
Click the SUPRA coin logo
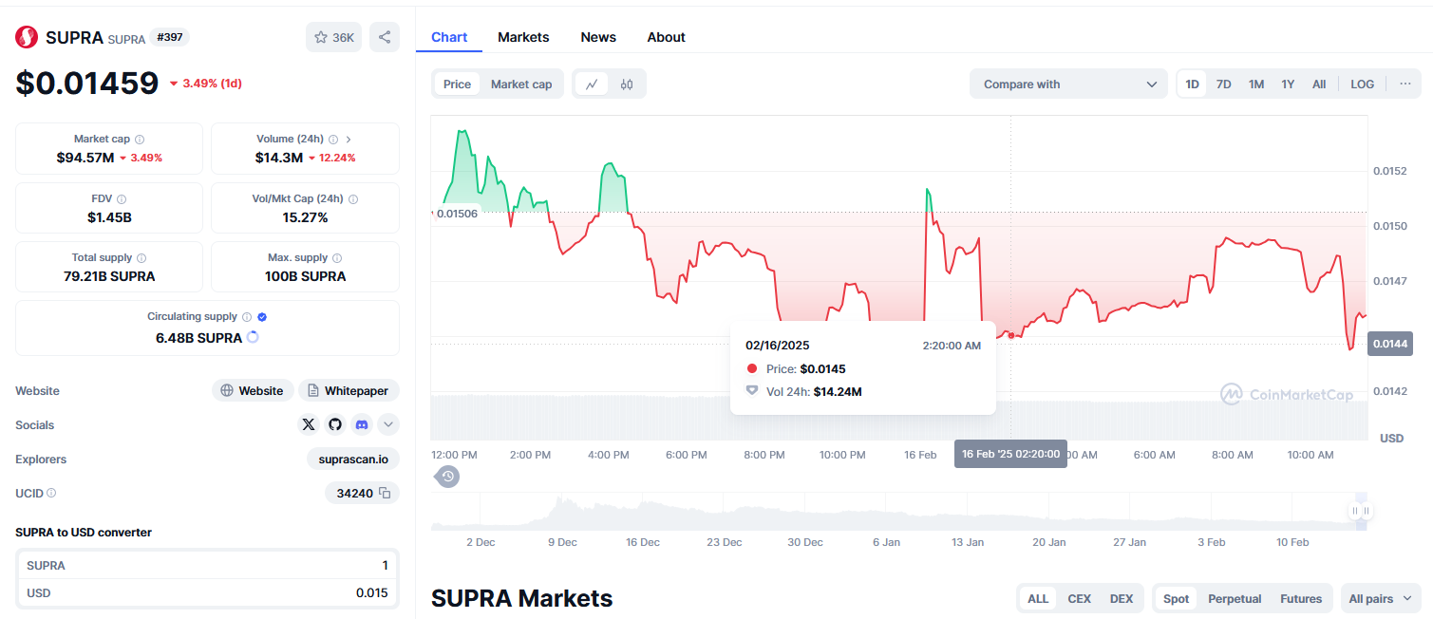coord(28,37)
